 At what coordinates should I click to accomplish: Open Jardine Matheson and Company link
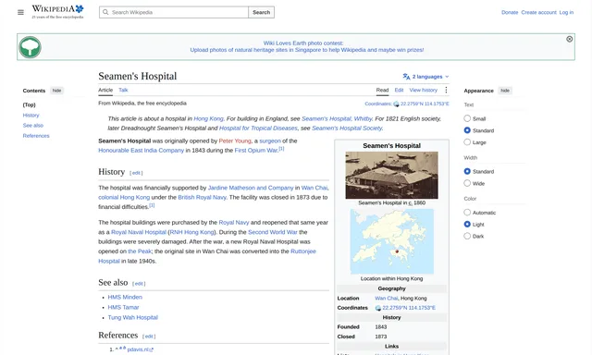point(251,188)
